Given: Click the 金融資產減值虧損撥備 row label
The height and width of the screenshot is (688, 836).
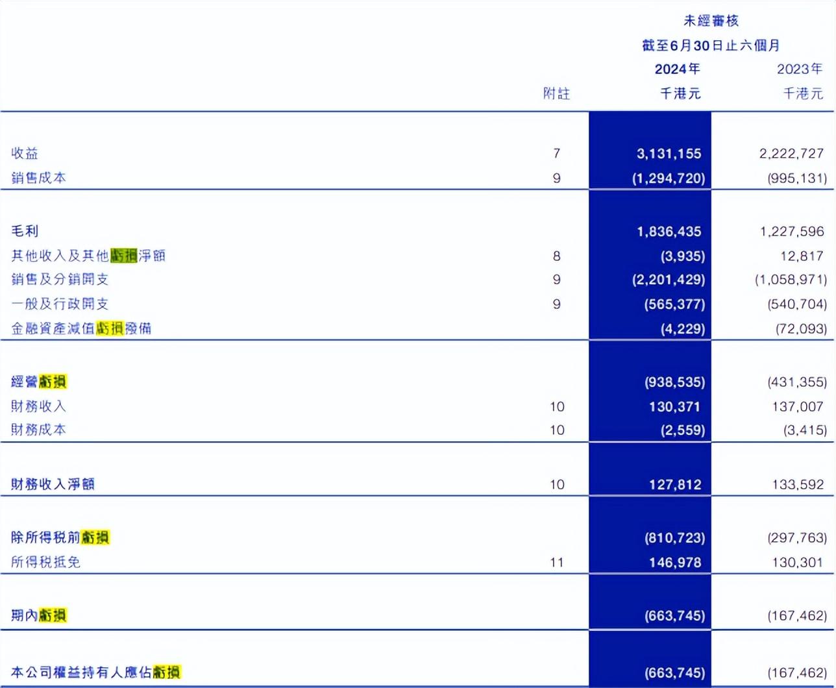Looking at the screenshot, I should [81, 328].
